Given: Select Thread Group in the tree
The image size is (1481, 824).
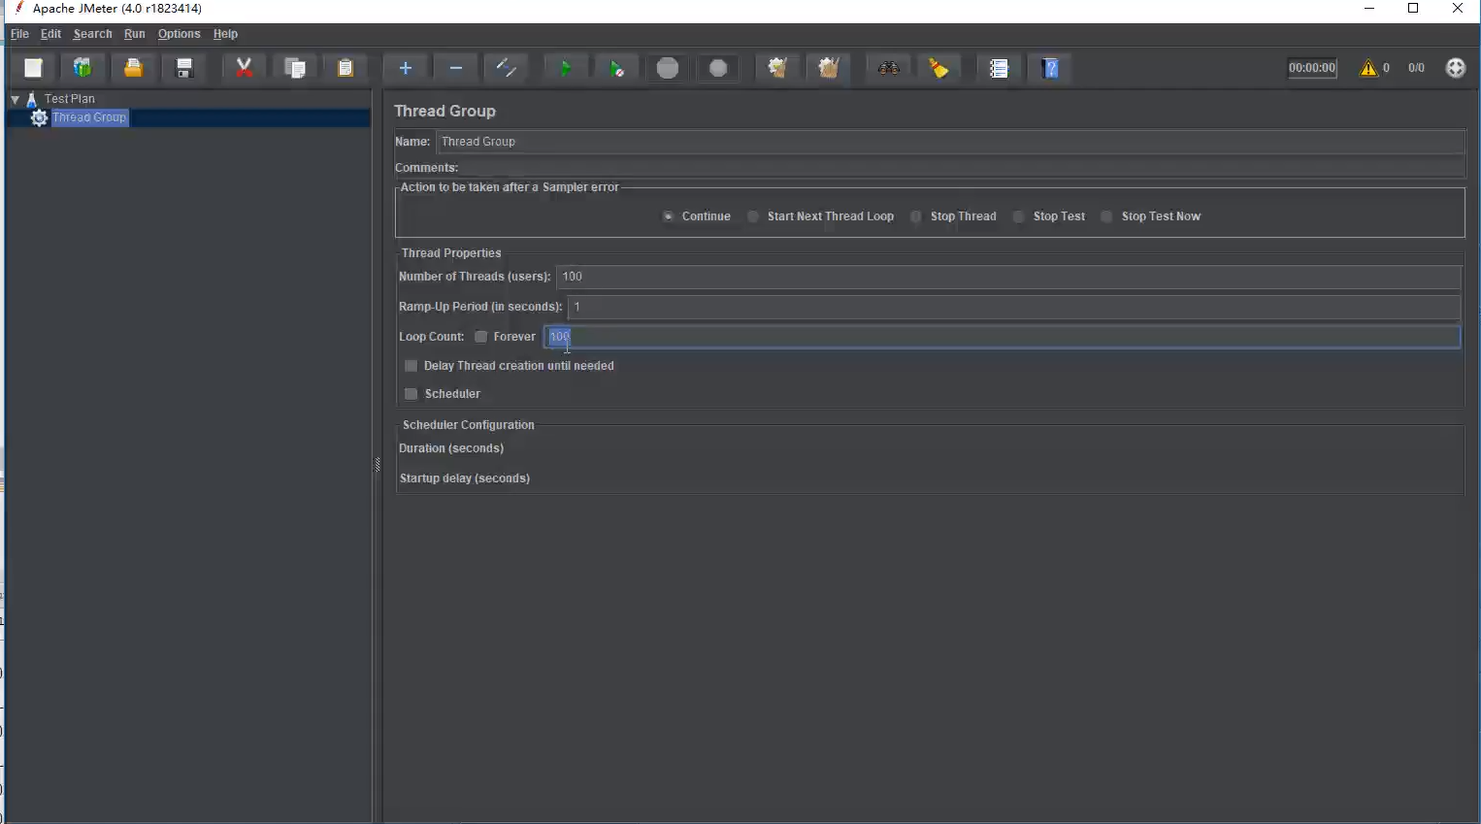Looking at the screenshot, I should (89, 117).
